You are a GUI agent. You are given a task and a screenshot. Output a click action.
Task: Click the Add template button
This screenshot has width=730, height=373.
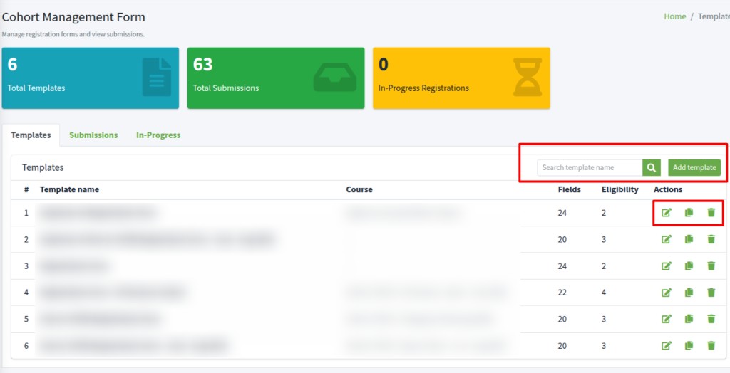694,167
